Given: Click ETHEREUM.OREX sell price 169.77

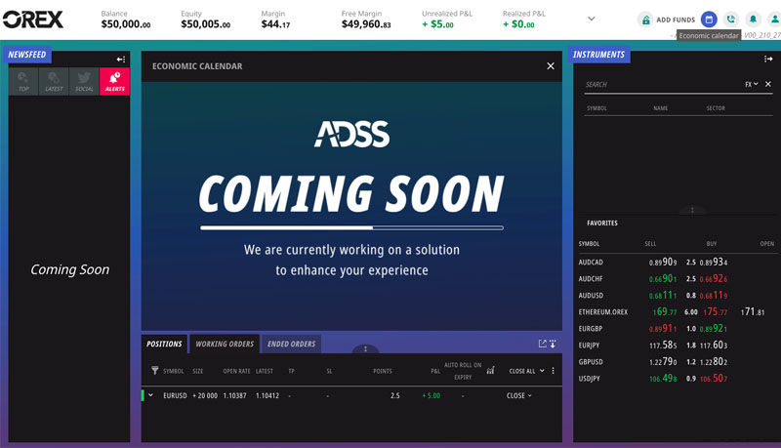Looking at the screenshot, I should pyautogui.click(x=665, y=311).
